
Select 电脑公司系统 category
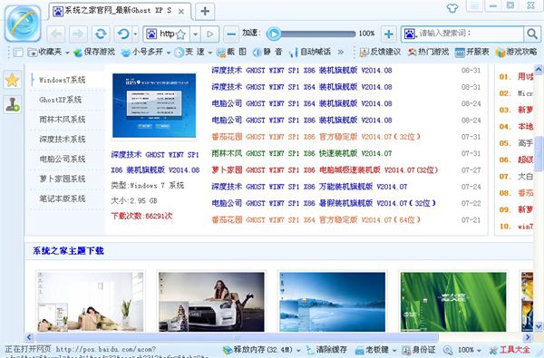62,159
